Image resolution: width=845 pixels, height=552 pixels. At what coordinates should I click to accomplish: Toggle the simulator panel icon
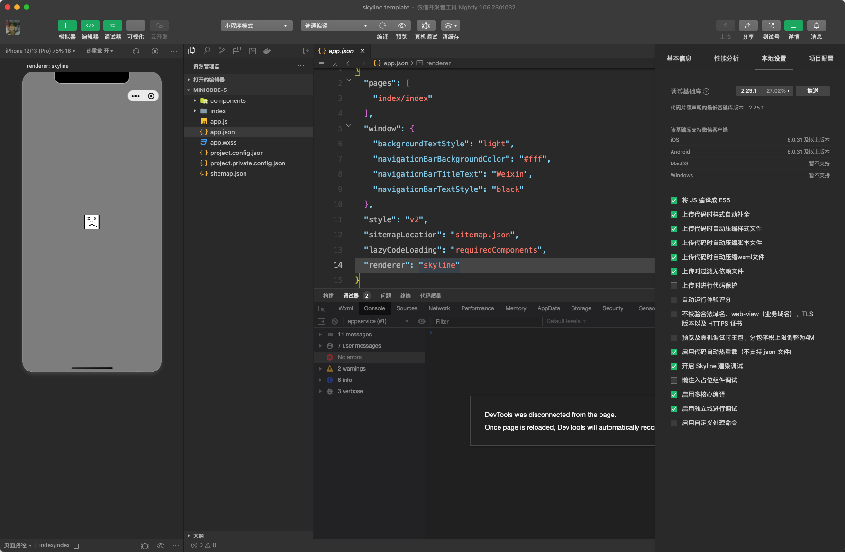[67, 26]
